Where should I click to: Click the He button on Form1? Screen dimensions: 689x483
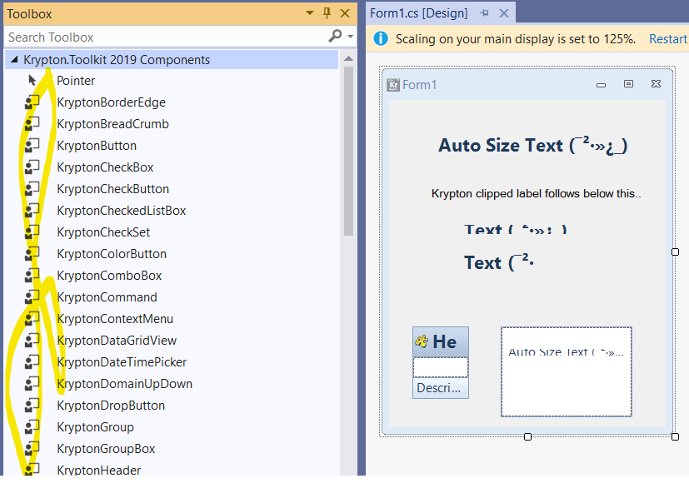[x=440, y=341]
